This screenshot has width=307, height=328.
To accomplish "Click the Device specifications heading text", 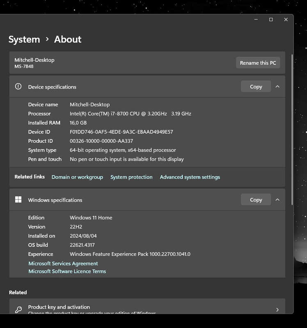I will coord(52,87).
